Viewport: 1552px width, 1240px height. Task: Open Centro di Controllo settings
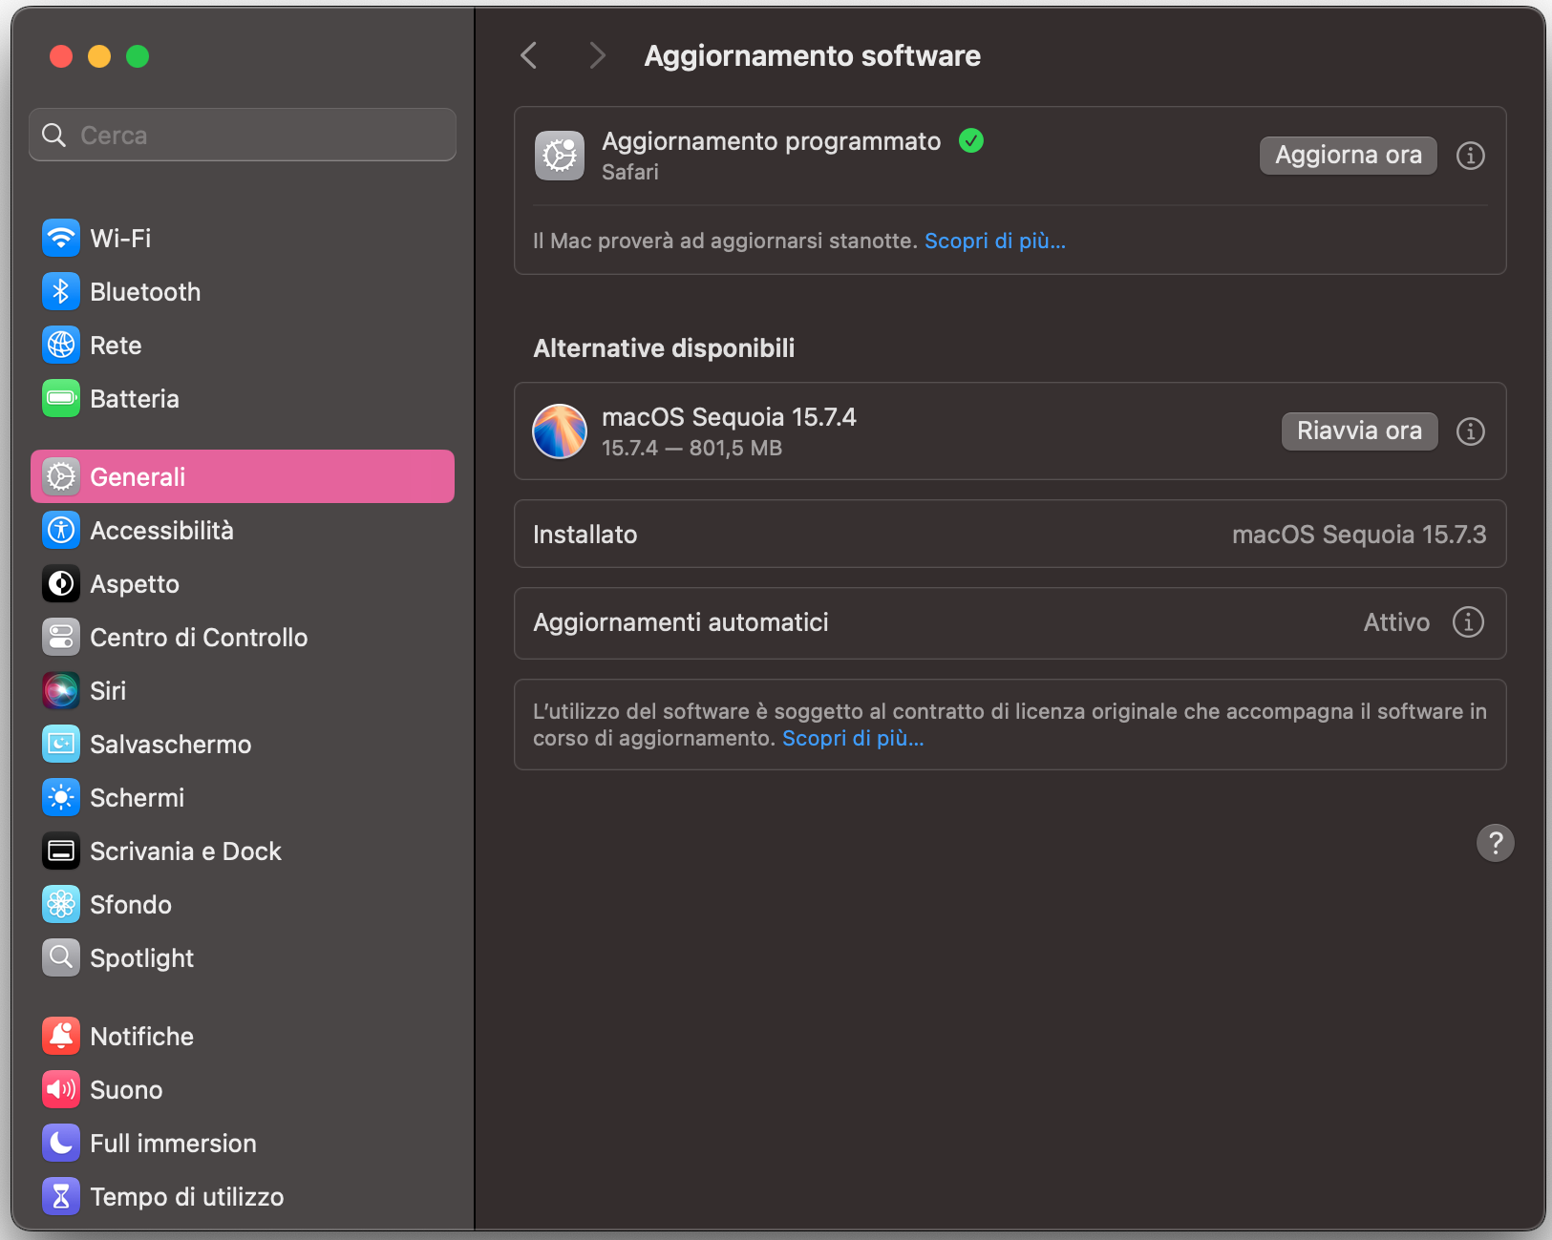point(198,637)
